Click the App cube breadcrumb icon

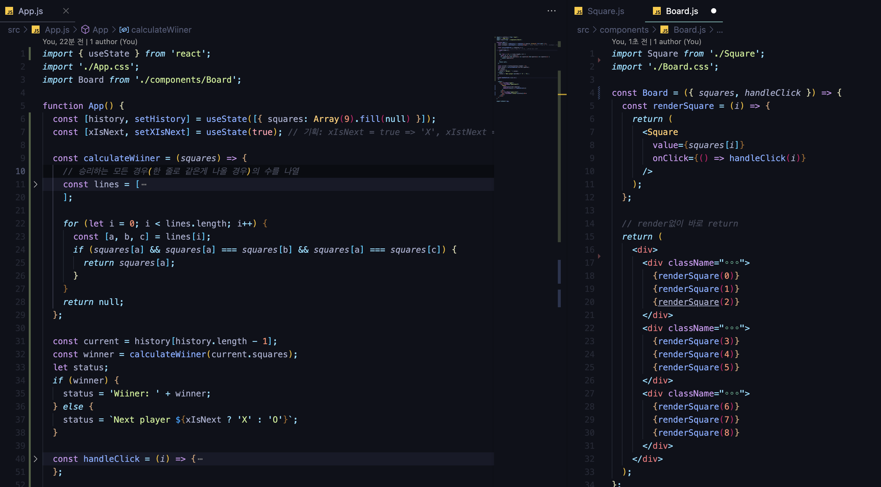tap(85, 30)
